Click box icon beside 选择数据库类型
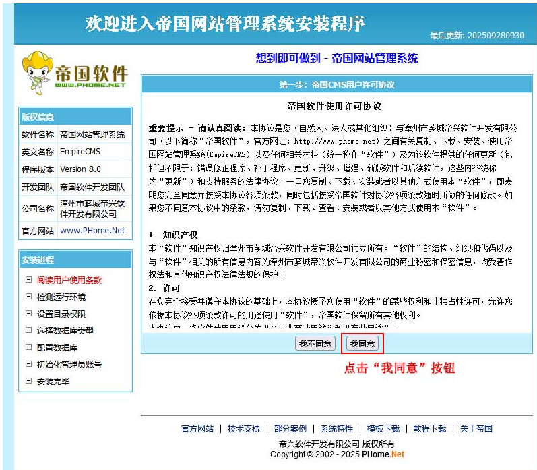 (x=29, y=330)
